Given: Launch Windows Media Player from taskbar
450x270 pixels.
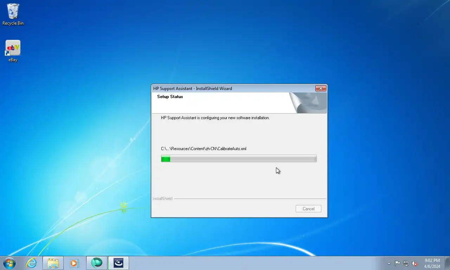Looking at the screenshot, I should point(75,263).
